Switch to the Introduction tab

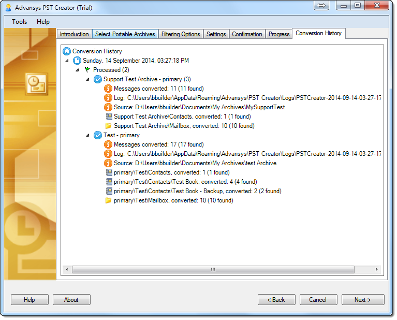74,34
